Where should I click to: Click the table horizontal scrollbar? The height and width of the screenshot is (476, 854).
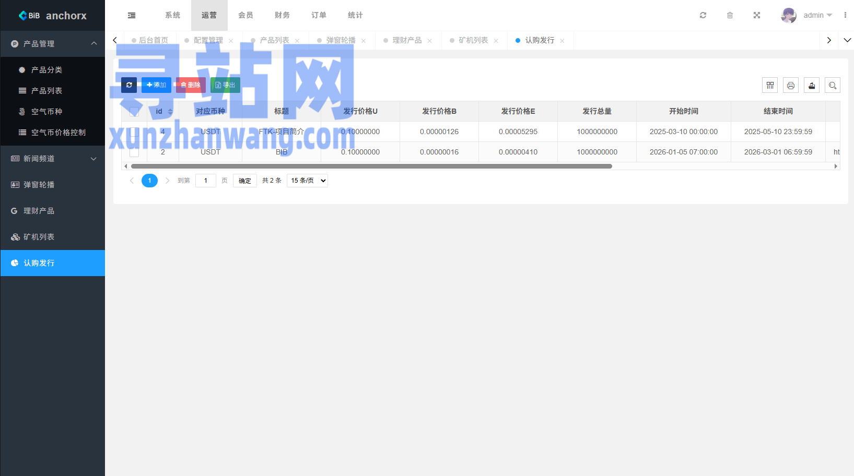(371, 166)
